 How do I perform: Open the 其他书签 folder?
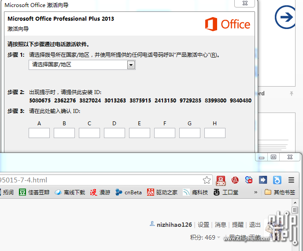pyautogui.click(x=280, y=192)
